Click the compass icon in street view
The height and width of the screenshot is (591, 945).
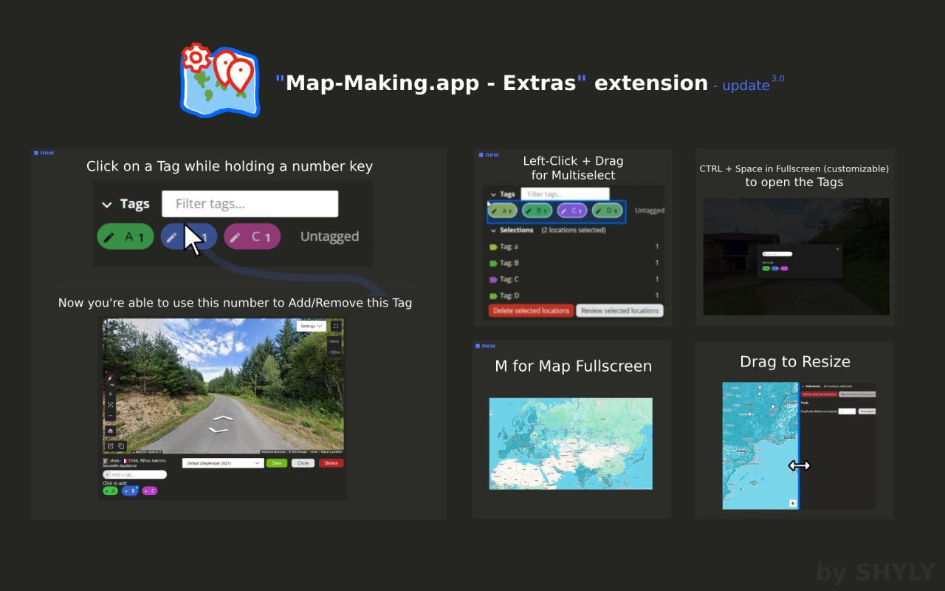pyautogui.click(x=110, y=378)
